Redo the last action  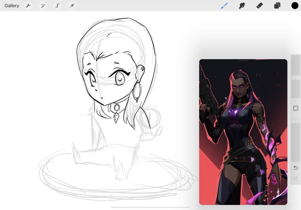295,178
